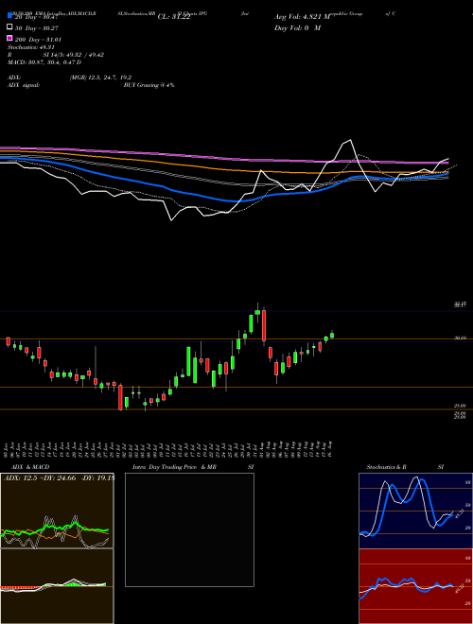Click the long red candlestick after the peak
The width and height of the screenshot is (473, 624).
(264, 325)
